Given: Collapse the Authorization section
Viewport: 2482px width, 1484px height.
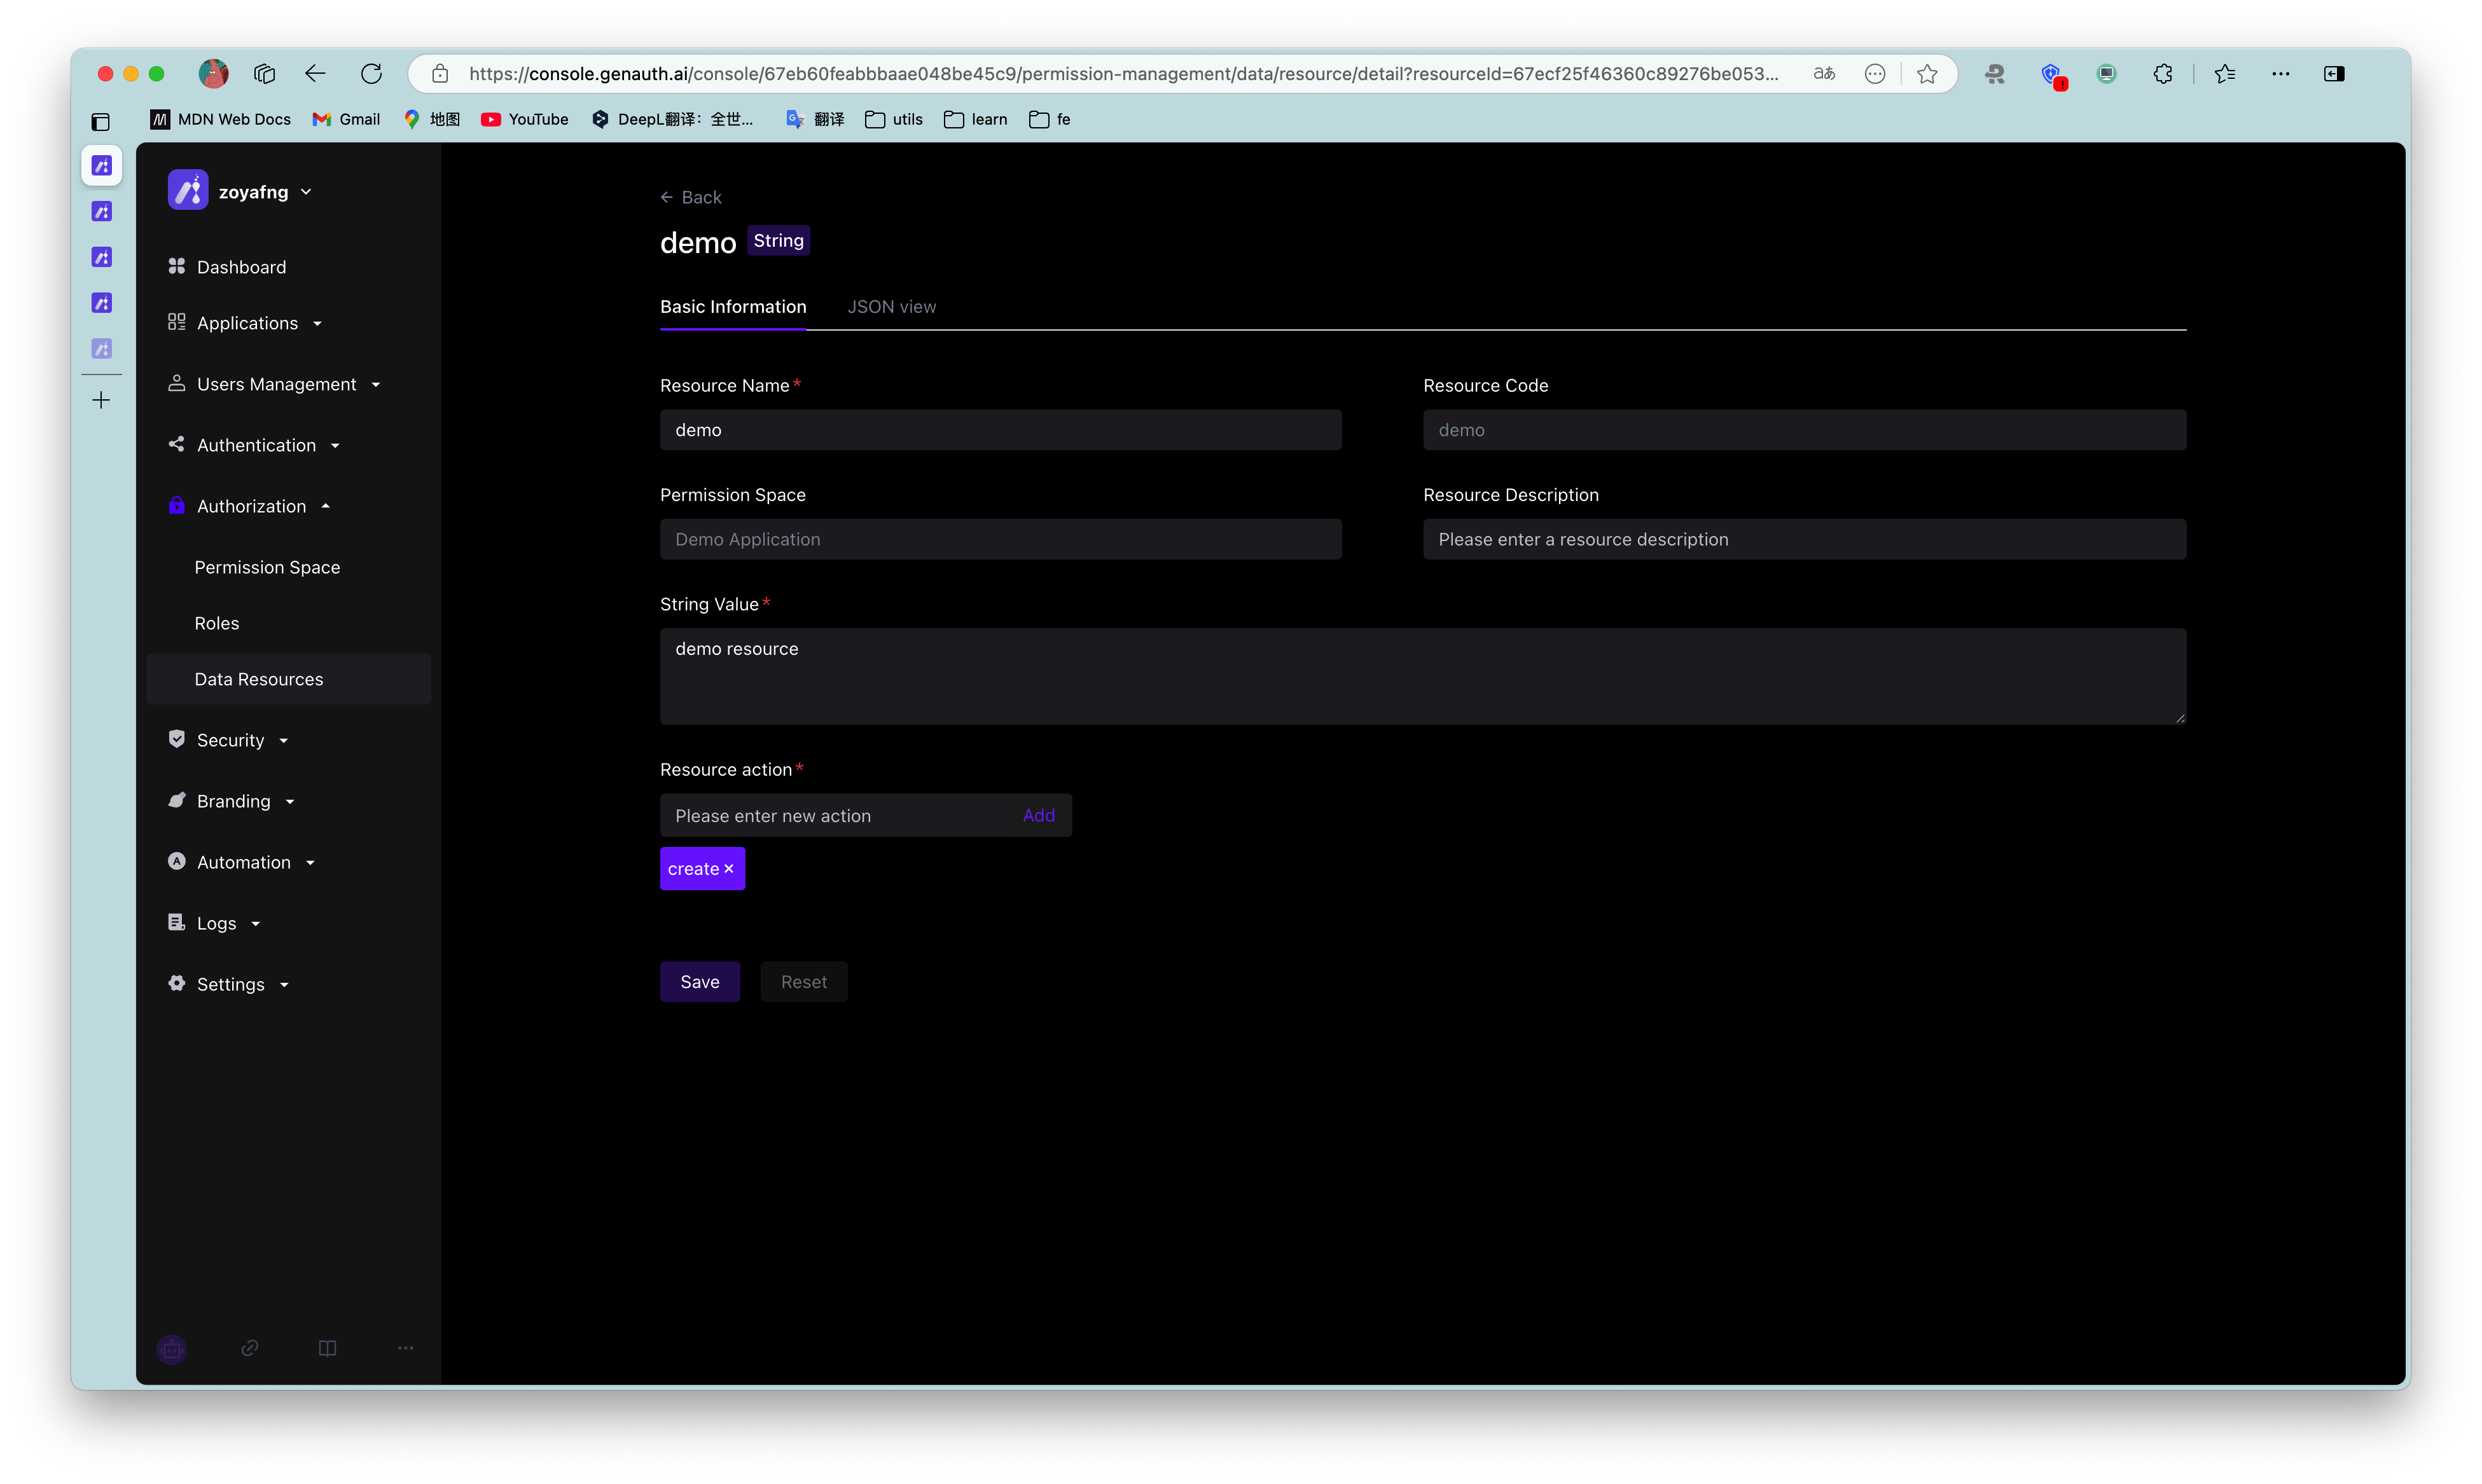Looking at the screenshot, I should pos(326,506).
